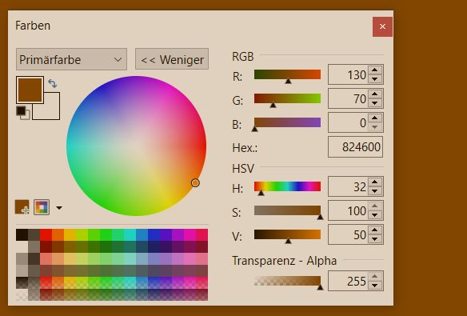Open the Primärfarbe dropdown
This screenshot has height=316, width=467.
71,59
